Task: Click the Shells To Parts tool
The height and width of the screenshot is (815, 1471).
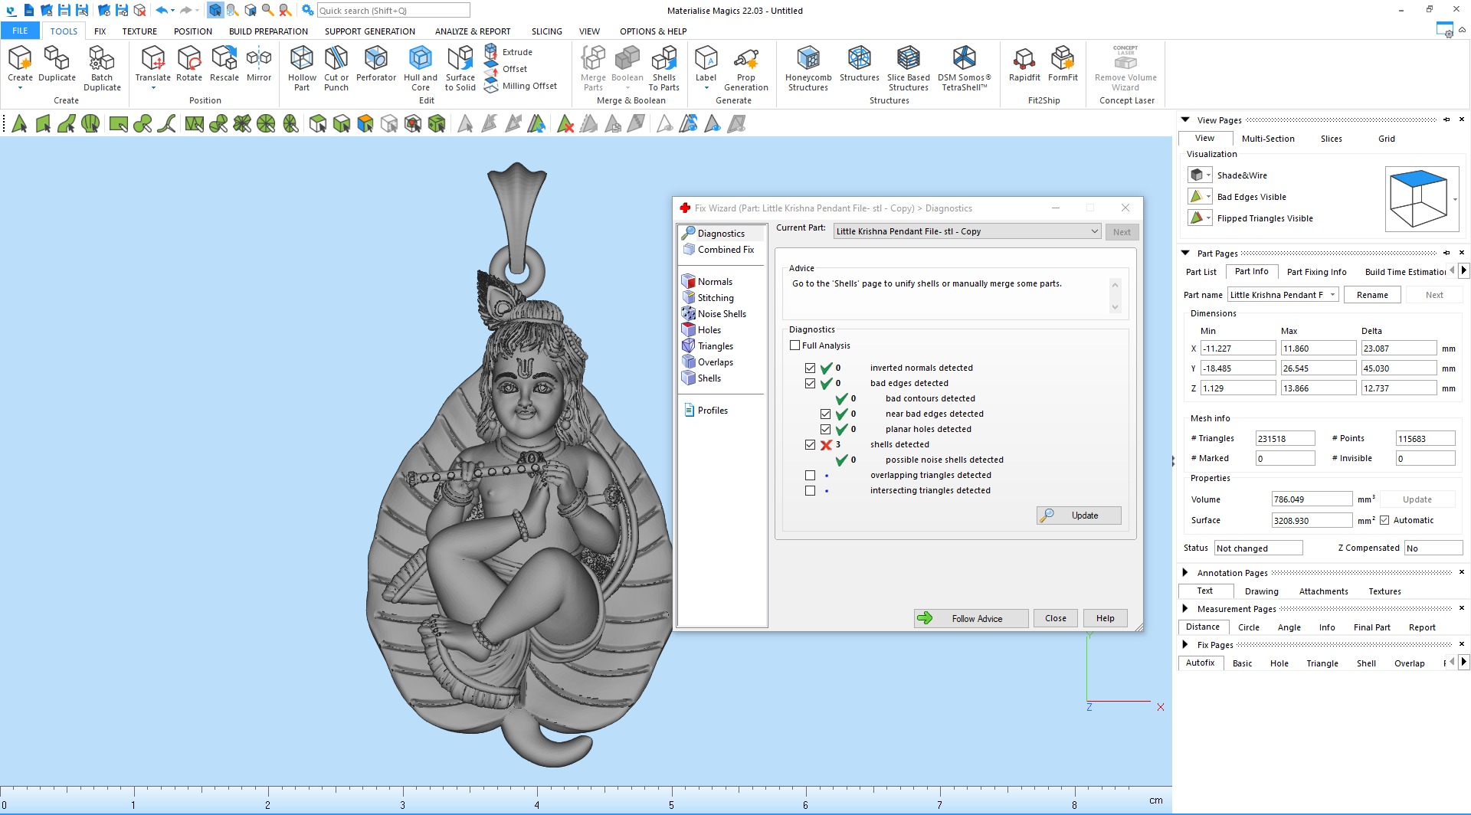Action: [x=664, y=67]
